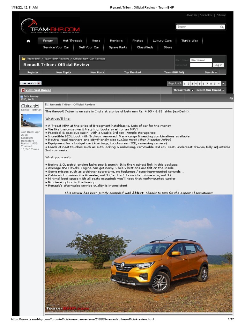Go to page 7 of thread
The width and height of the screenshot is (245, 327).
click(x=207, y=84)
